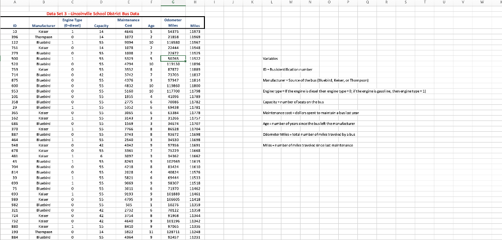Viewport: 502px width, 240px height.
Task: Select odometer cell 128711
Action: point(173,231)
